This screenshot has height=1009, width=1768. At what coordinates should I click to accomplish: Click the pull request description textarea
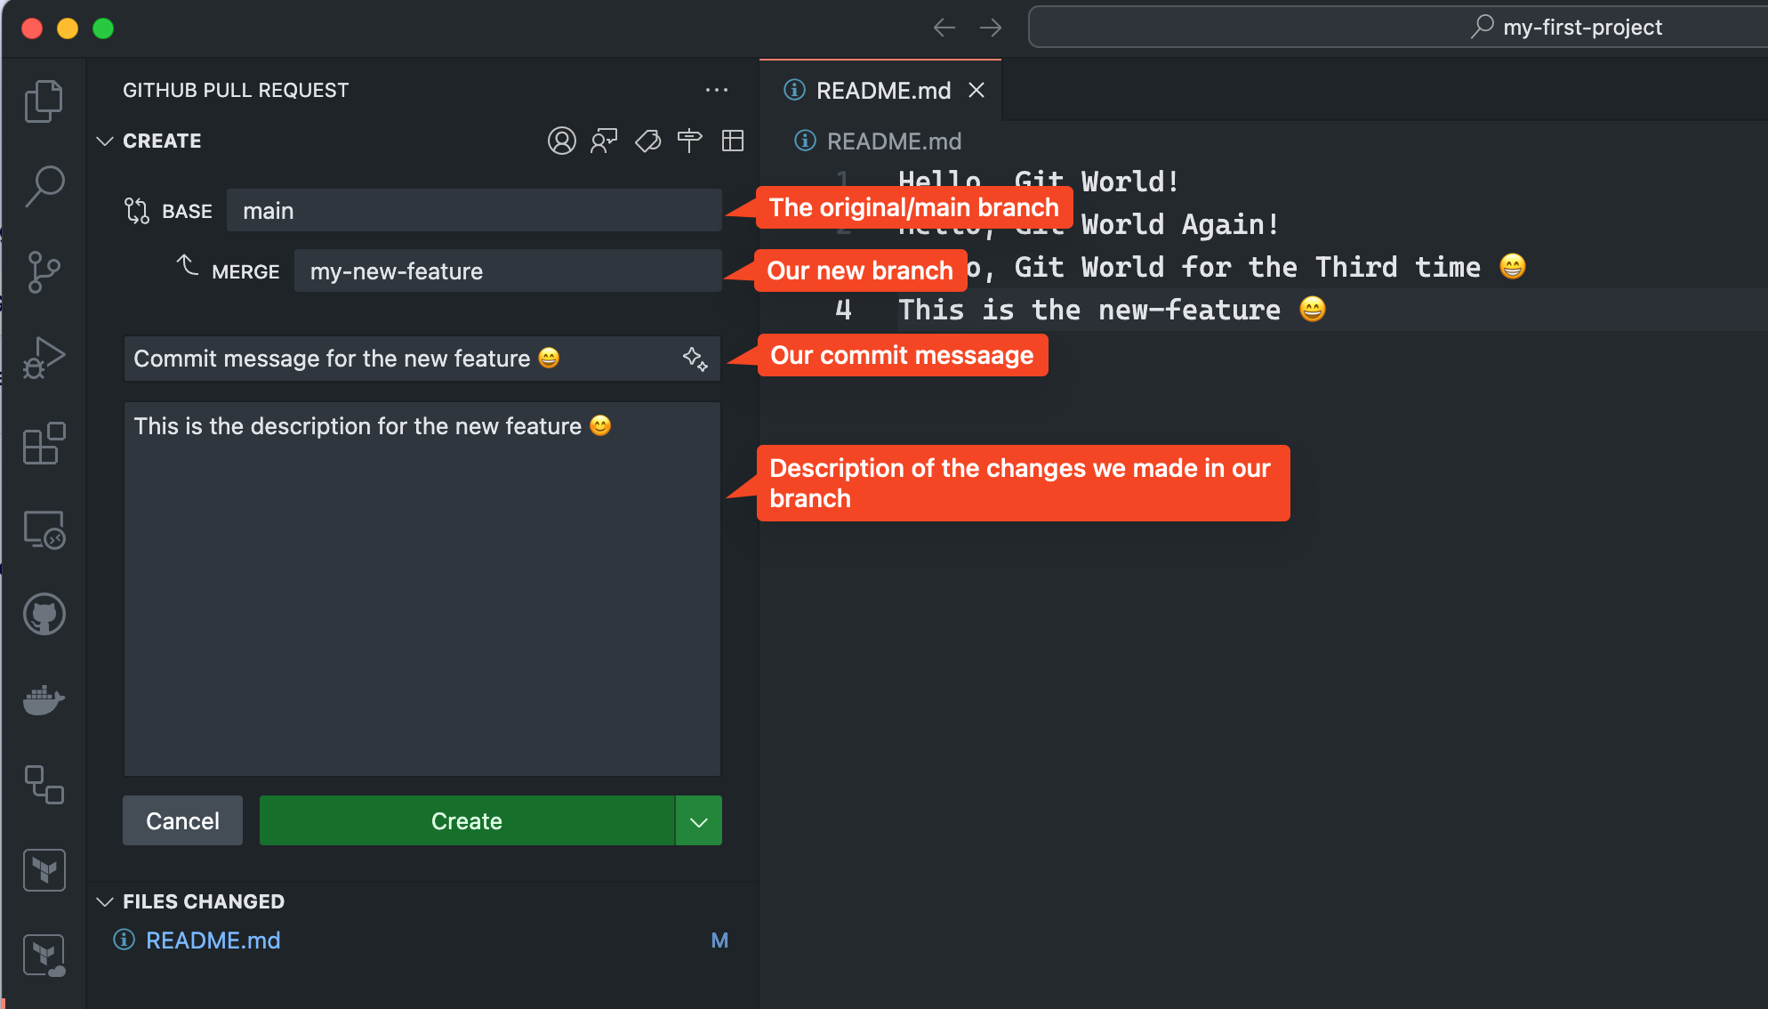point(422,589)
